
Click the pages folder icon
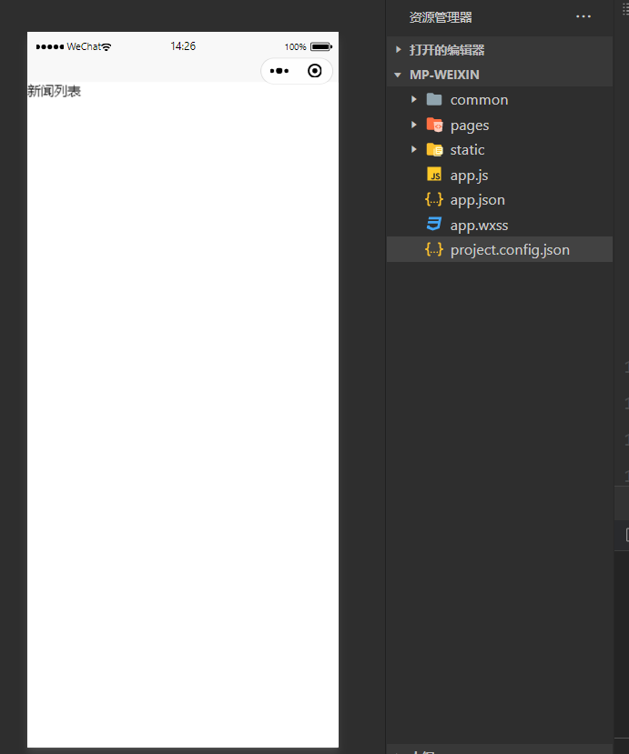tap(434, 125)
